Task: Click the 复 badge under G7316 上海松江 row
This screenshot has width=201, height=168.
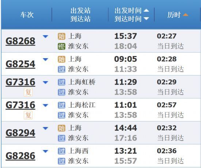Action: [28, 115]
